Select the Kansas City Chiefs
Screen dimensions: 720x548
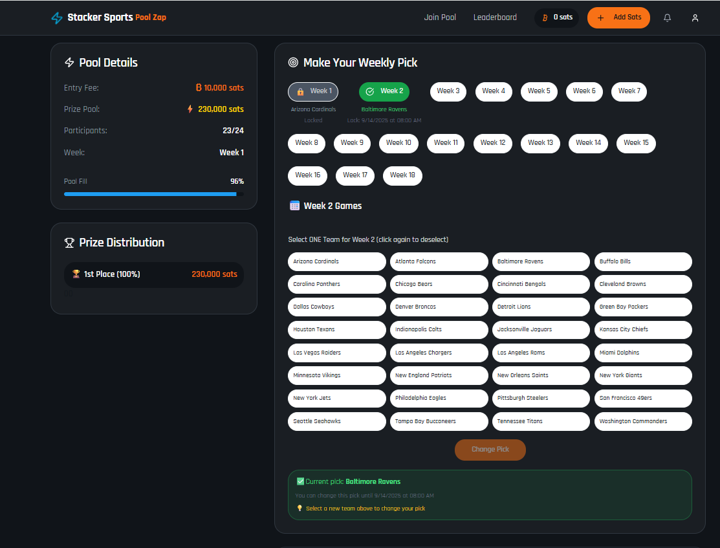(643, 330)
